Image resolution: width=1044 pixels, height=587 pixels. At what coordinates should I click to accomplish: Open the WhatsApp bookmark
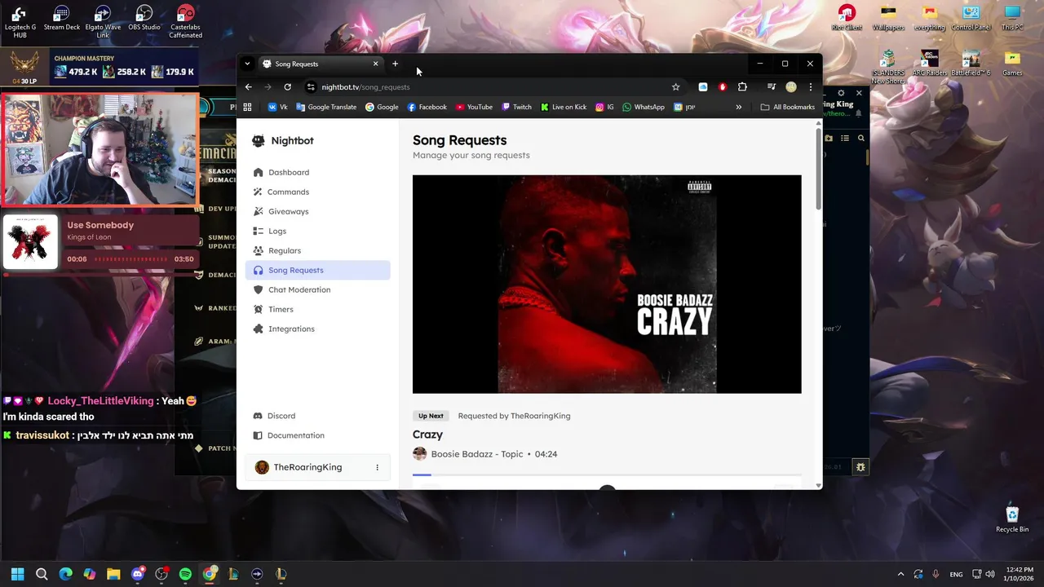pos(644,107)
